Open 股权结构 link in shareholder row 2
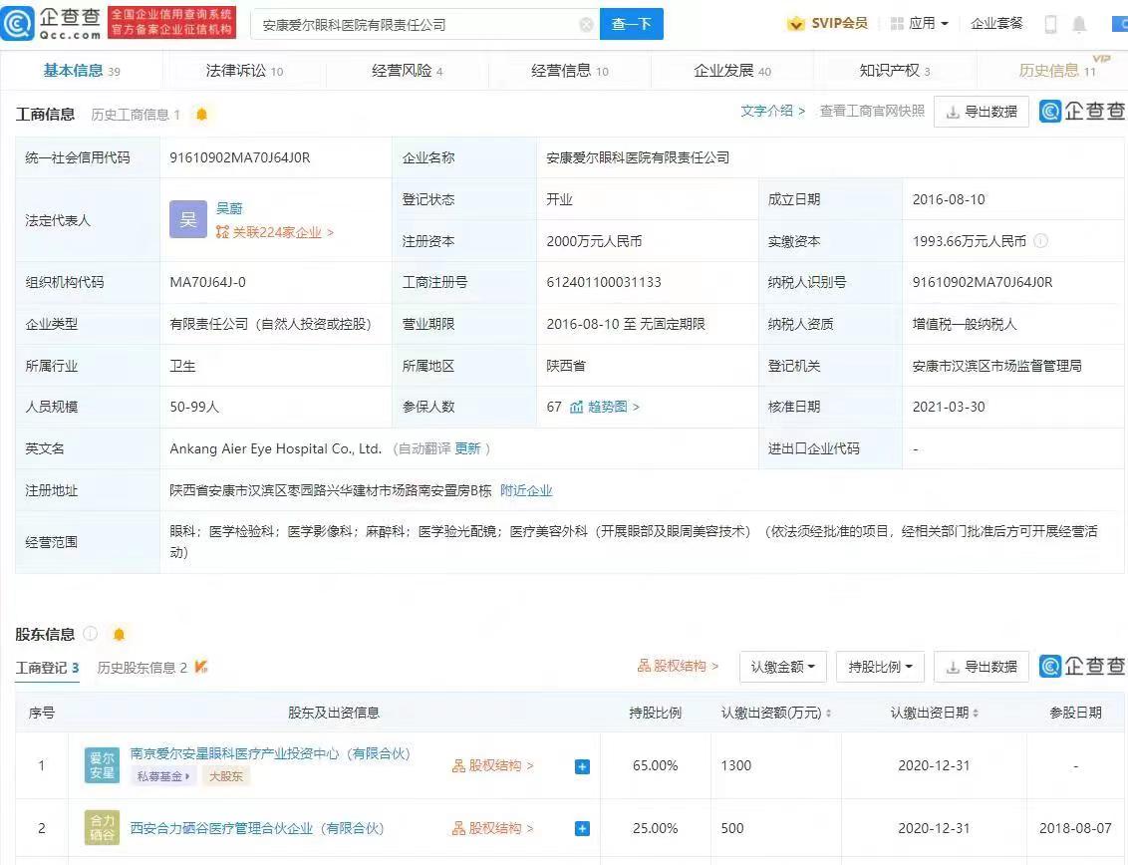The height and width of the screenshot is (865, 1128). [x=493, y=829]
